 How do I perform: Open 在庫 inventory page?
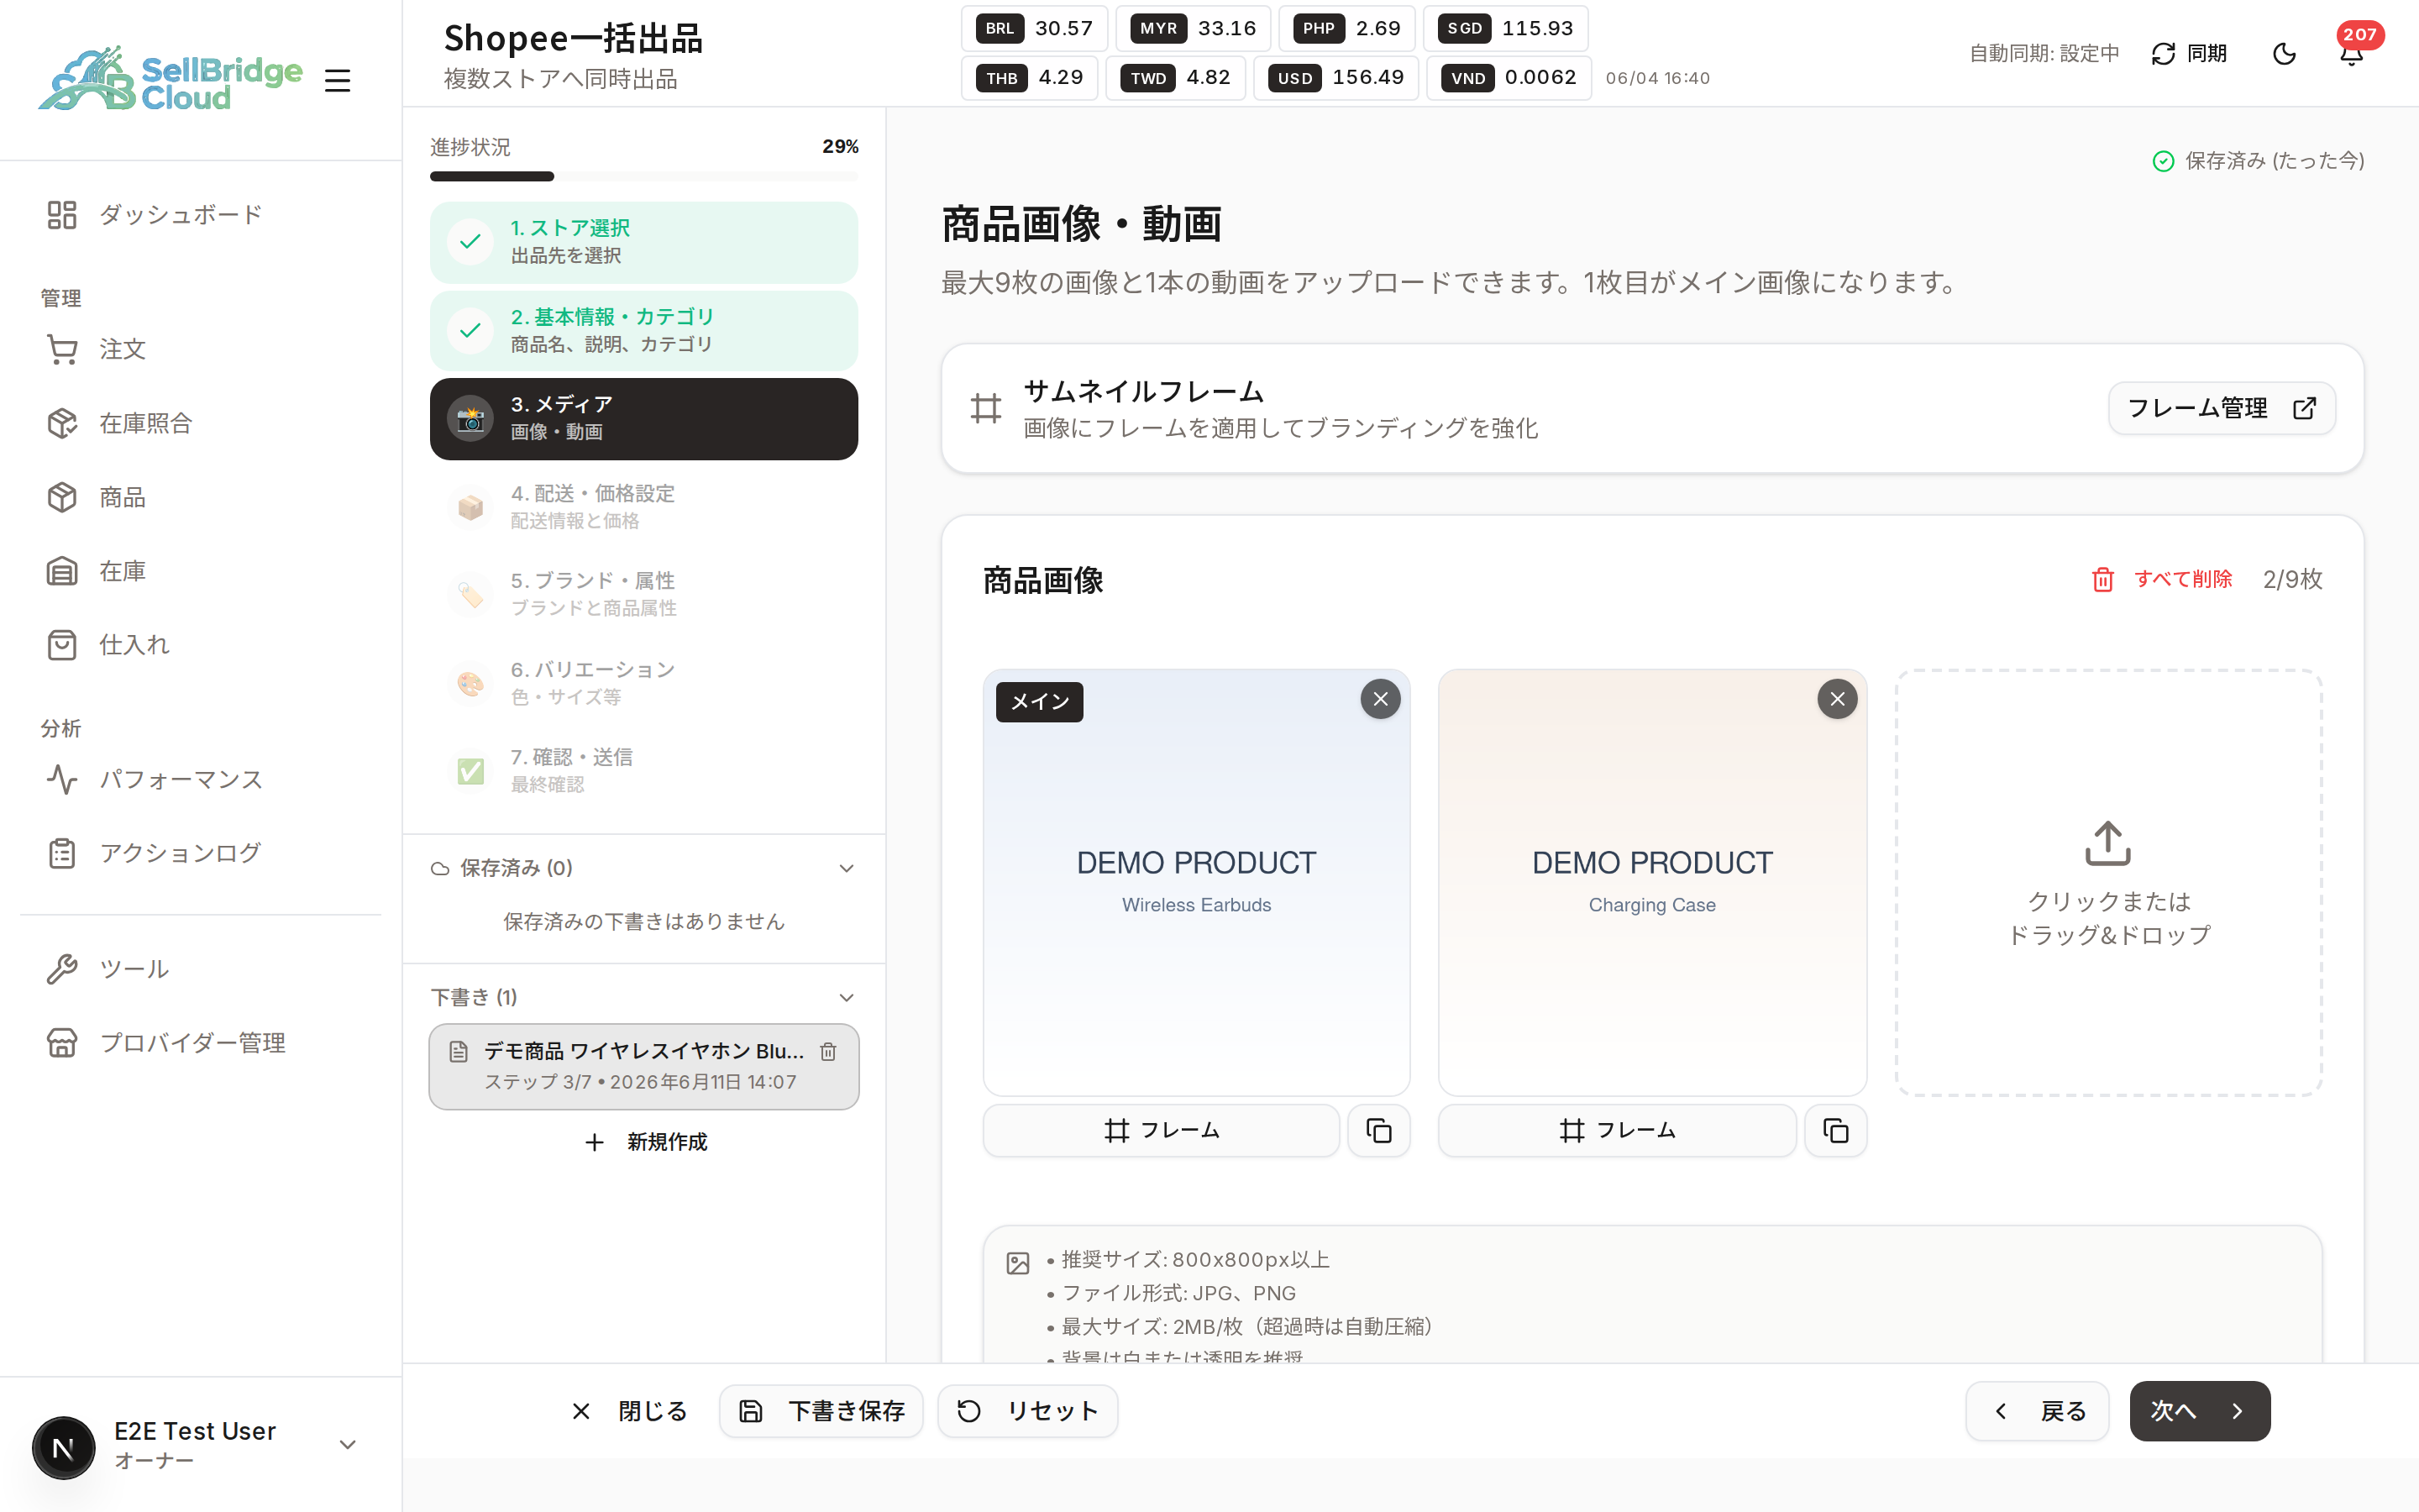coord(200,571)
